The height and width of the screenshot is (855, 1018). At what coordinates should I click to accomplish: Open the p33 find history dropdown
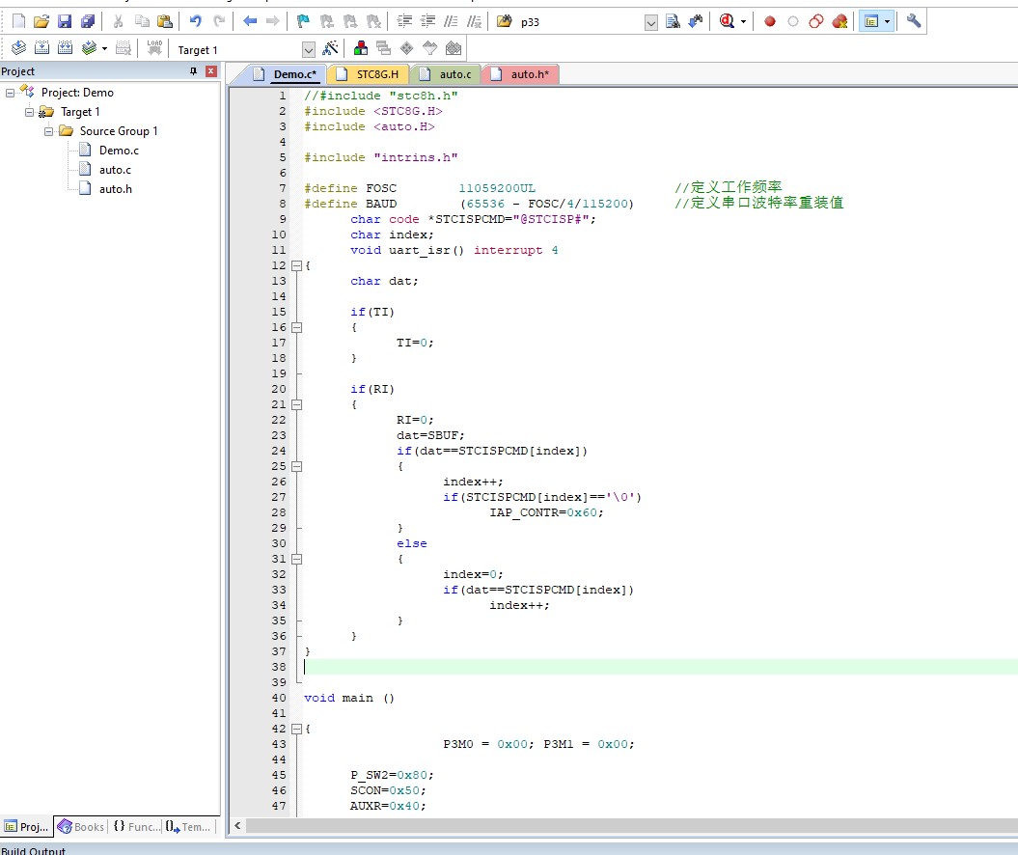[x=651, y=23]
